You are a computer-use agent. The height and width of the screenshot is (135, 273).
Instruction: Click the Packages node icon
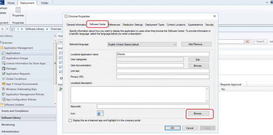[x=4, y=68]
